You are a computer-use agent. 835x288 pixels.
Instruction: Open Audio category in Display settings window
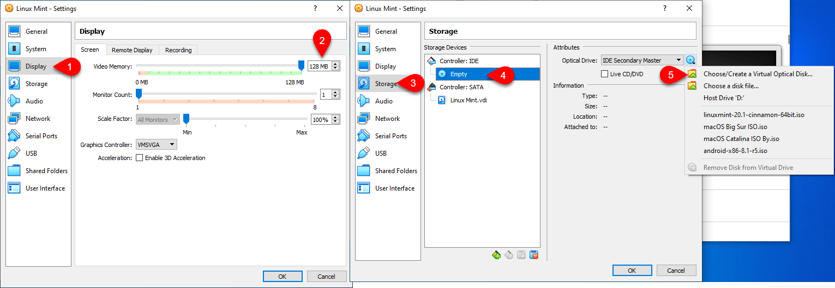pos(38,101)
